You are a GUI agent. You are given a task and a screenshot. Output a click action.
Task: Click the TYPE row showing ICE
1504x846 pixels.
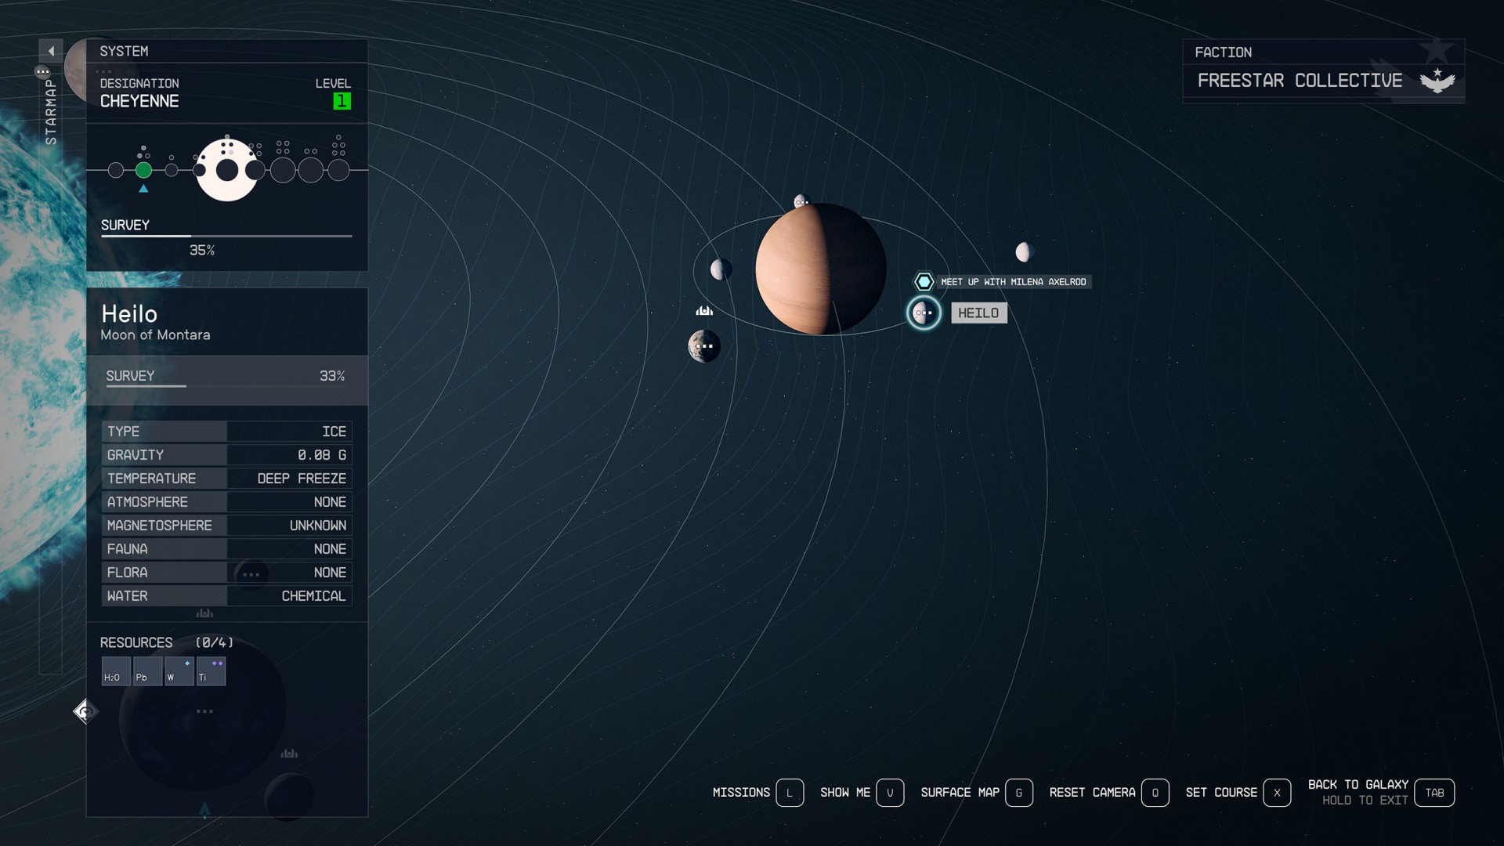(x=226, y=432)
